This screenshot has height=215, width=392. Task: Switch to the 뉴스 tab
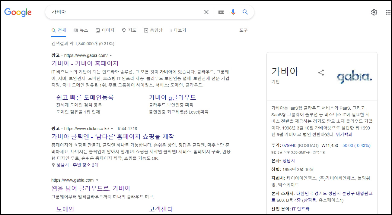pyautogui.click(x=81, y=30)
